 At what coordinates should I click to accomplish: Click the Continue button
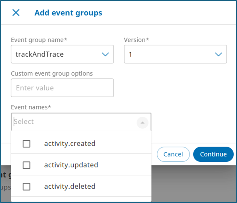pos(213,154)
